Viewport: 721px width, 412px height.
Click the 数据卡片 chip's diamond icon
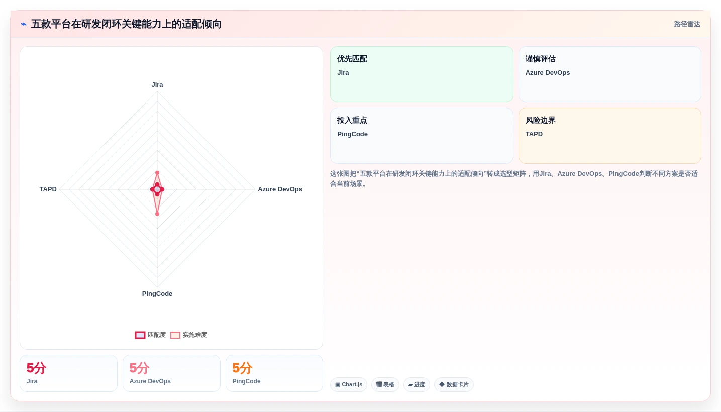click(x=442, y=384)
